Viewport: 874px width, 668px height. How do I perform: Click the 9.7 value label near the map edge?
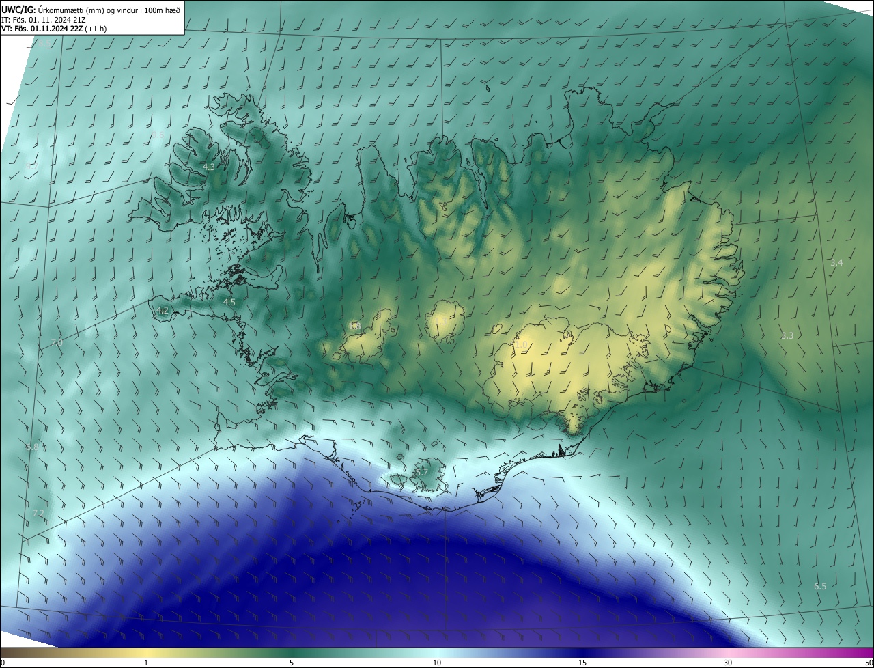(31, 167)
